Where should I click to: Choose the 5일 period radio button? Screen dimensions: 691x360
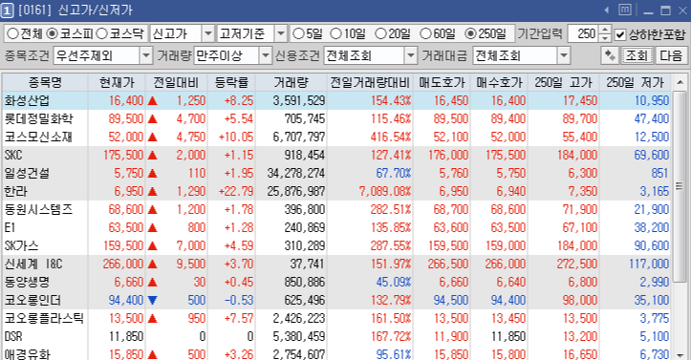(298, 33)
